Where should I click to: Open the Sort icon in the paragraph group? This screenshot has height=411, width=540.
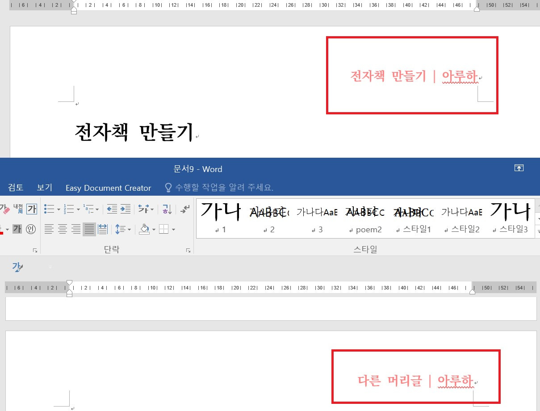[167, 210]
